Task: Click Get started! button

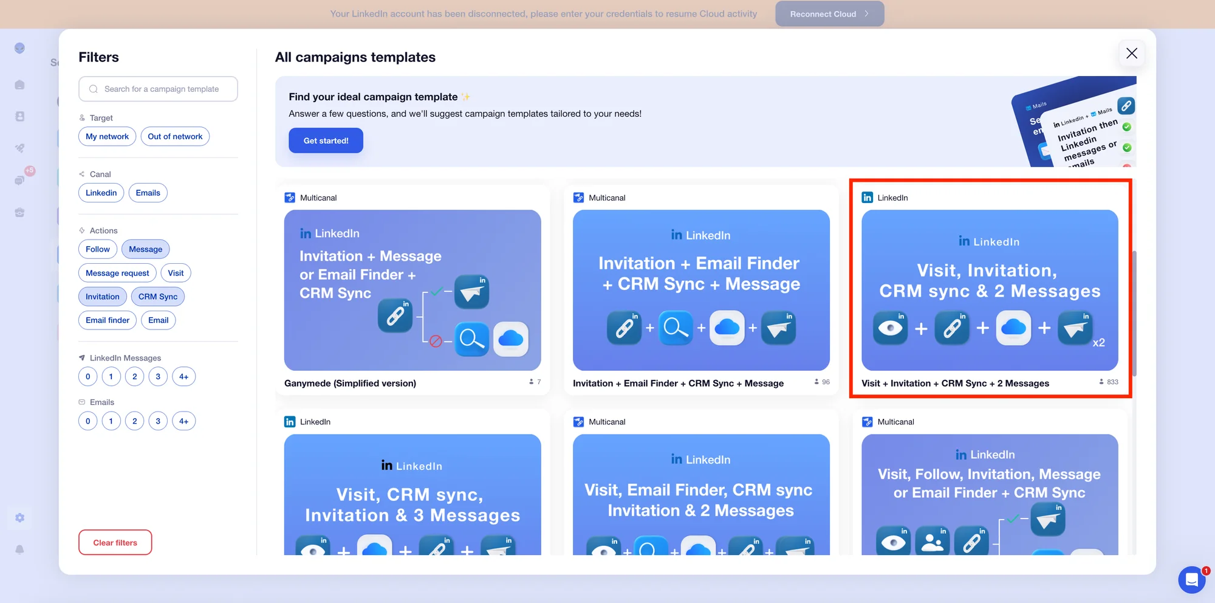Action: pyautogui.click(x=326, y=140)
